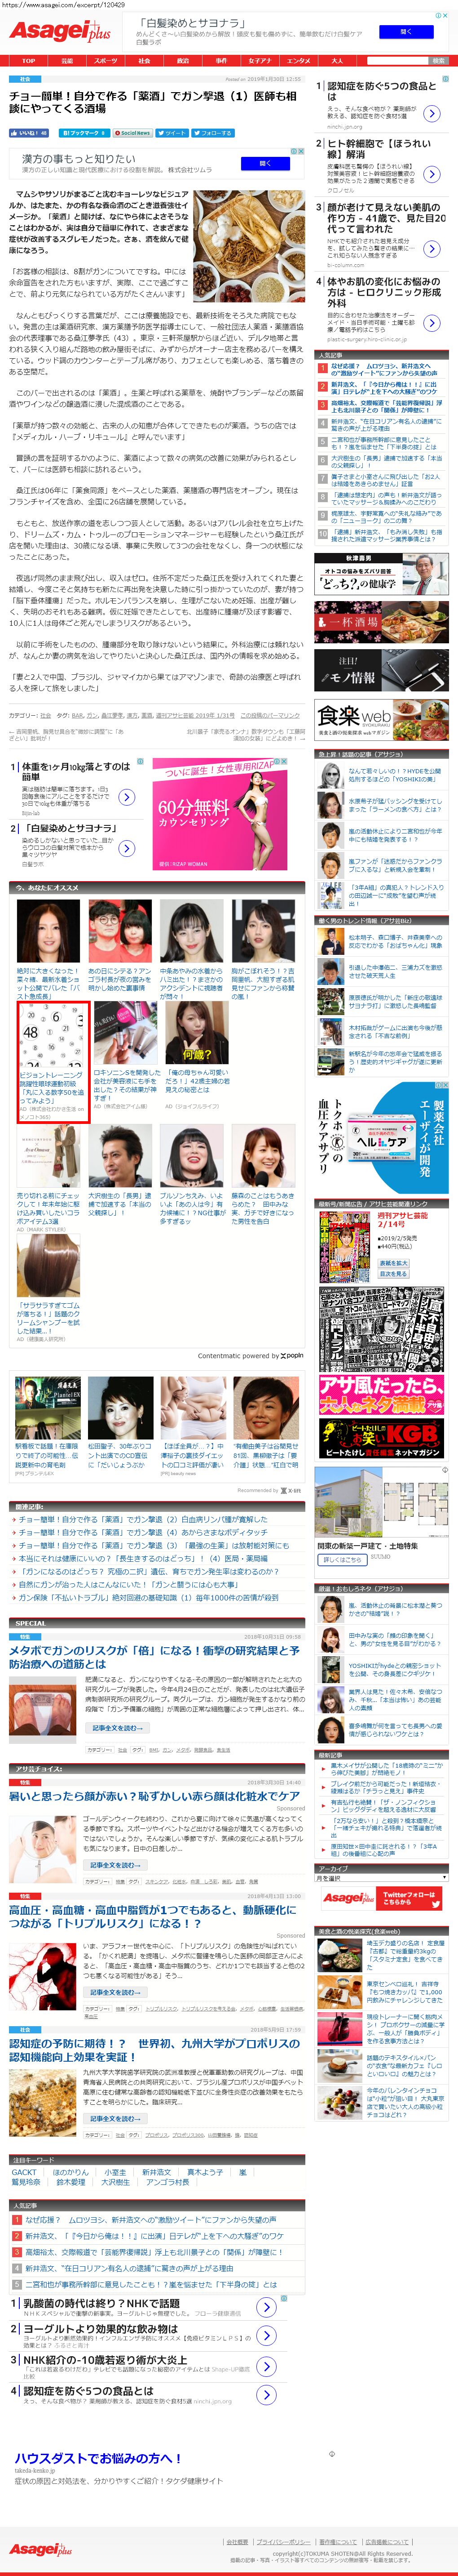Open the TOP navigation tab
Image resolution: width=458 pixels, height=2576 pixels.
pyautogui.click(x=28, y=61)
